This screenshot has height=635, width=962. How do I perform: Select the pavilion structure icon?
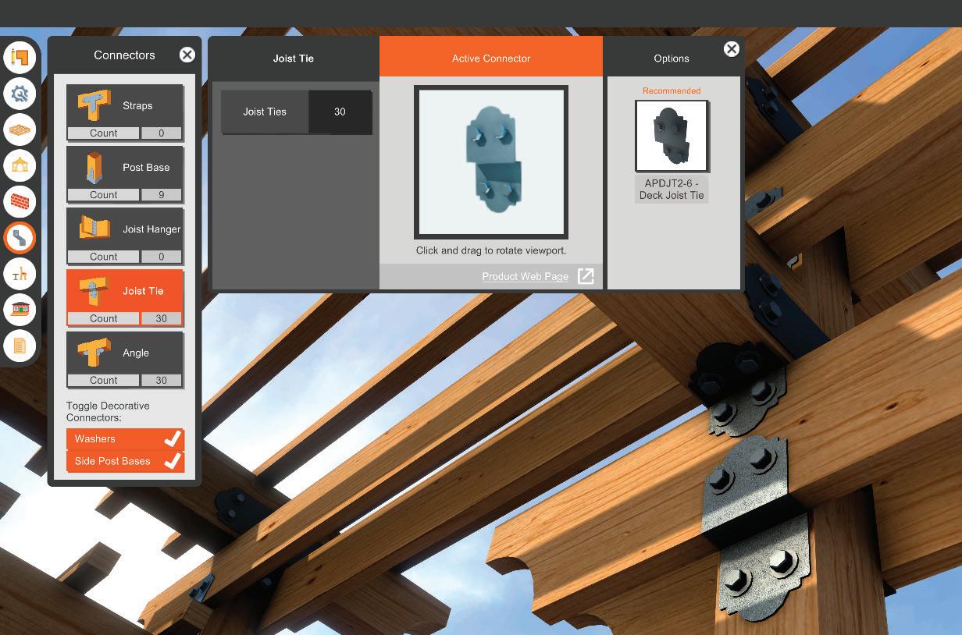coord(20,165)
